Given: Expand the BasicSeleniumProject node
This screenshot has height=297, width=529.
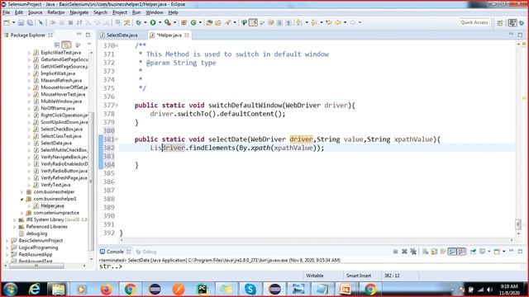Looking at the screenshot, I should pyautogui.click(x=7, y=241).
